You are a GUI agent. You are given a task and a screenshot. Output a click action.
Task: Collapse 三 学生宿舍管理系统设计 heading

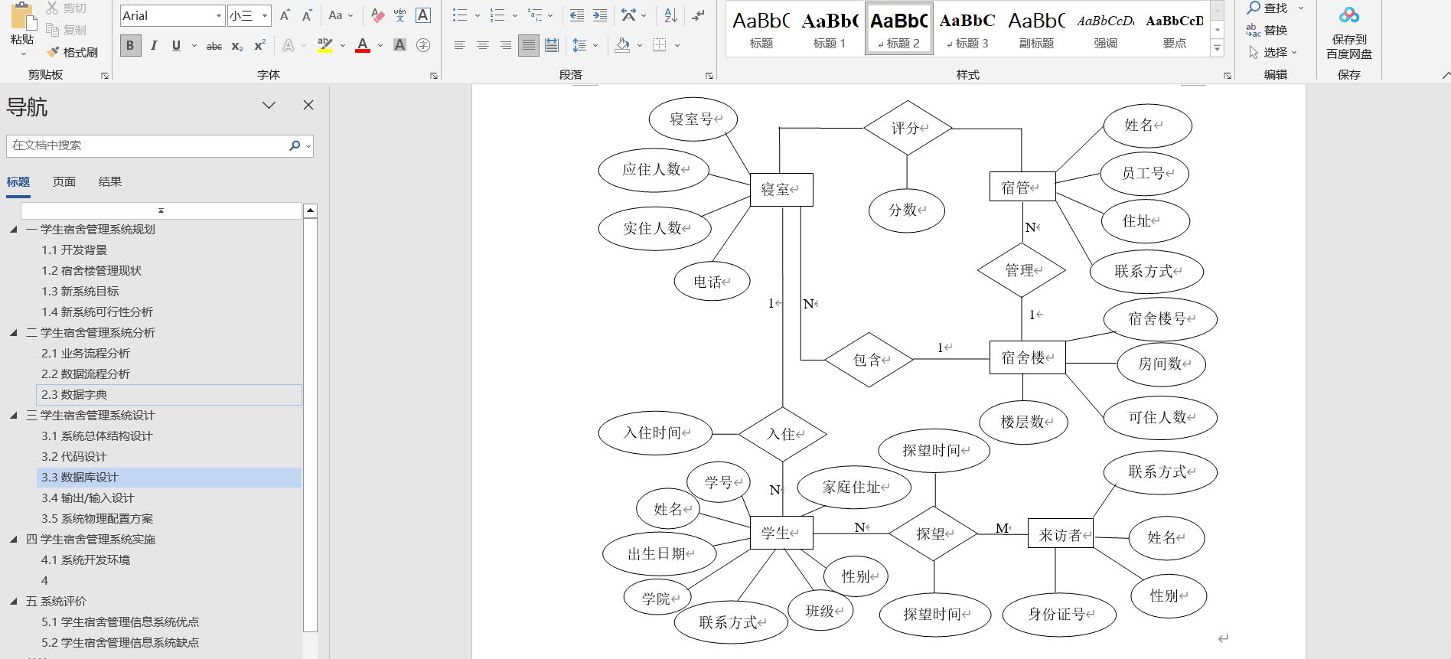coord(13,415)
